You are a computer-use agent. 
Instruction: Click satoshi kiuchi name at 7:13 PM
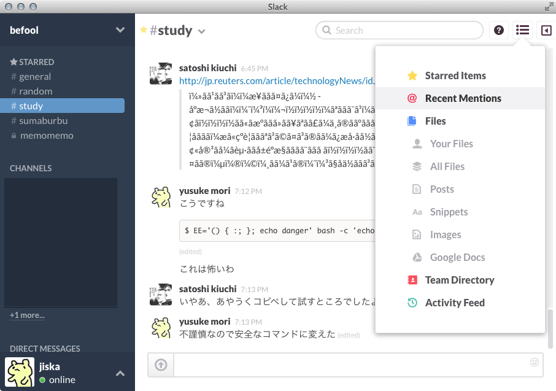[208, 289]
